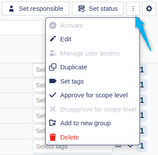Screen dimensions: 158x155
Task: Click the Set status checklist icon
Action: click(x=82, y=9)
